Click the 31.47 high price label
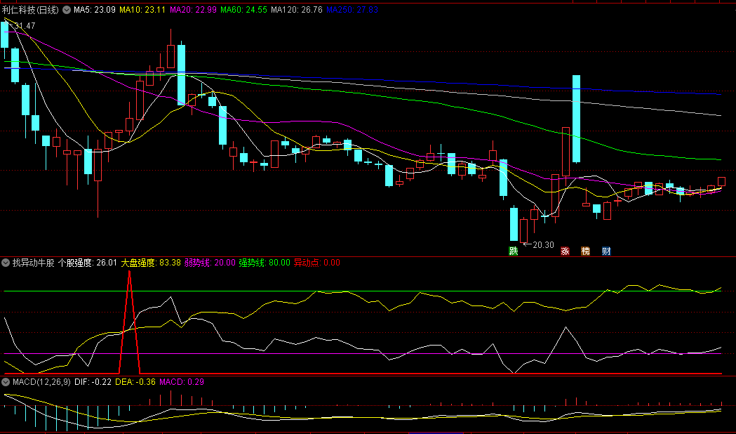Screen dimensions: 736x434 point(25,26)
